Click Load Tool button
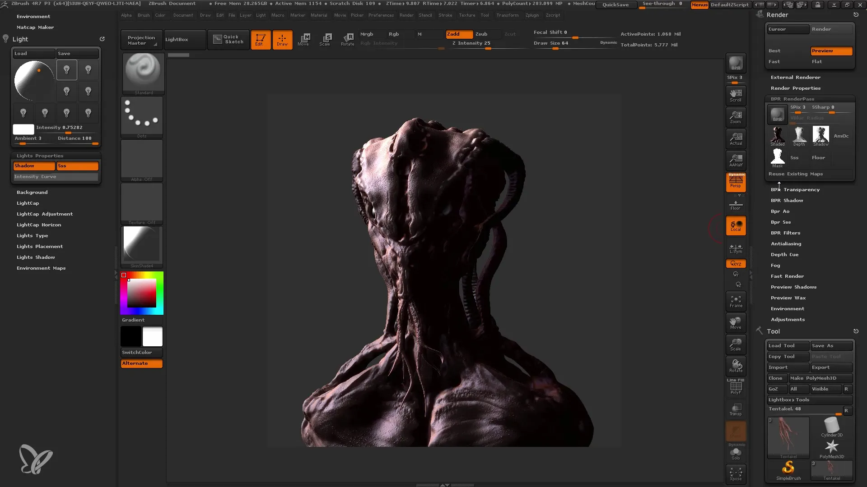The width and height of the screenshot is (867, 487). 788,345
